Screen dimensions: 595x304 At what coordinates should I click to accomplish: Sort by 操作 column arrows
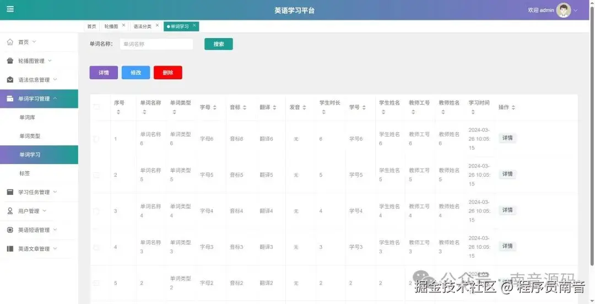pyautogui.click(x=513, y=108)
